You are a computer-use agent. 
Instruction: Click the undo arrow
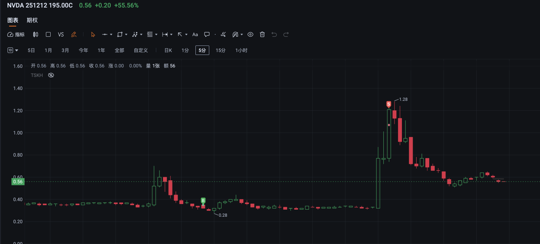pyautogui.click(x=274, y=34)
